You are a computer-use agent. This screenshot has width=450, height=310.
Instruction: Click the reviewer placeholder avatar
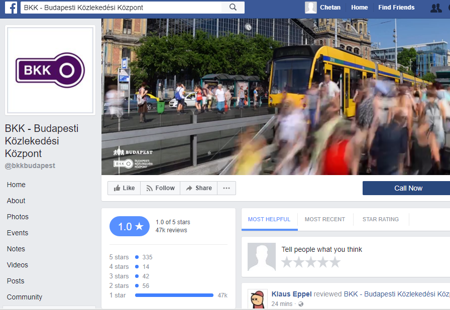click(262, 257)
